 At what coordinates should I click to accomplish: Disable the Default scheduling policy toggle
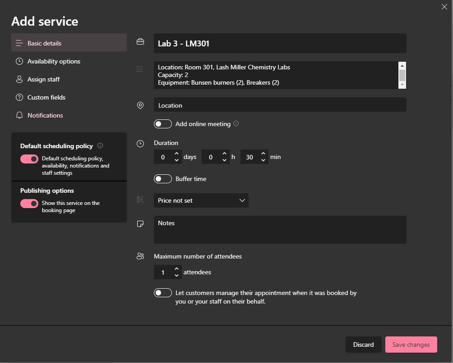(x=29, y=159)
